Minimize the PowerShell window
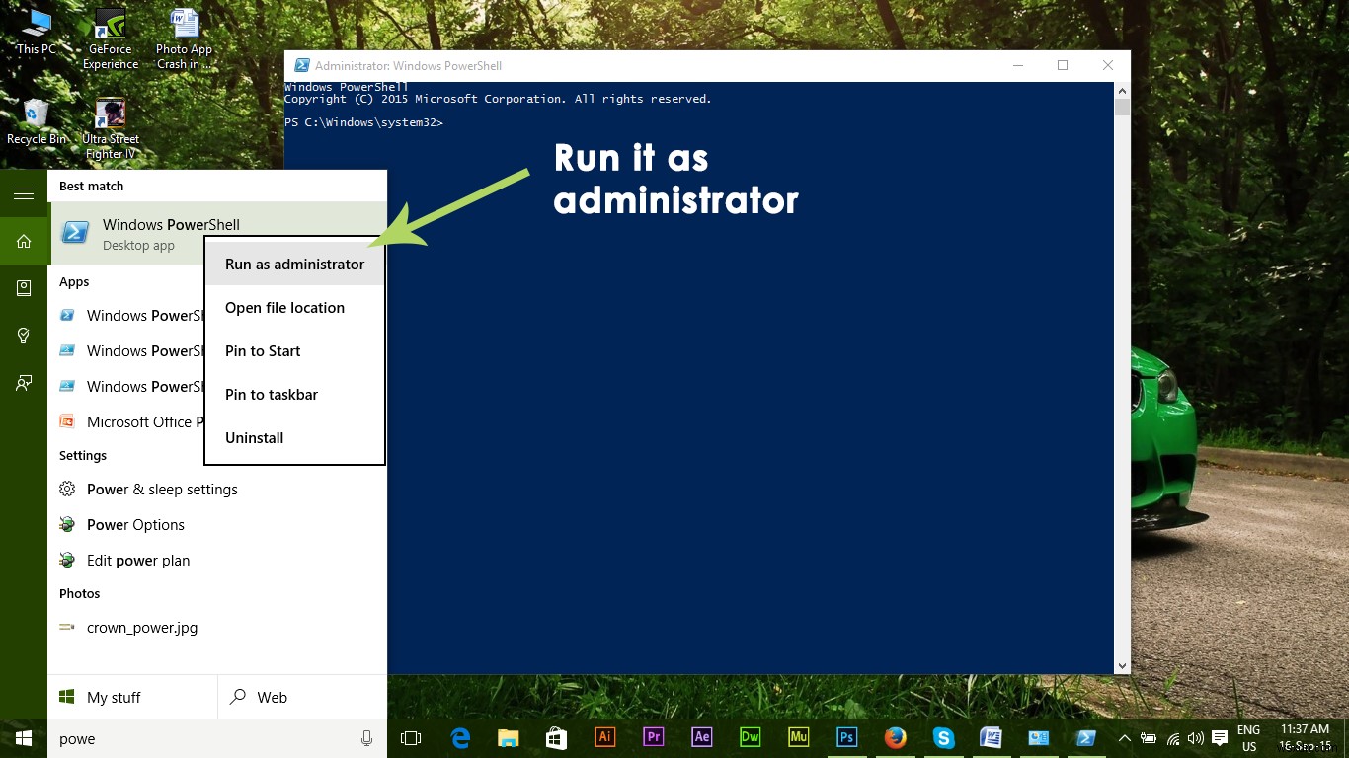 pyautogui.click(x=1017, y=66)
